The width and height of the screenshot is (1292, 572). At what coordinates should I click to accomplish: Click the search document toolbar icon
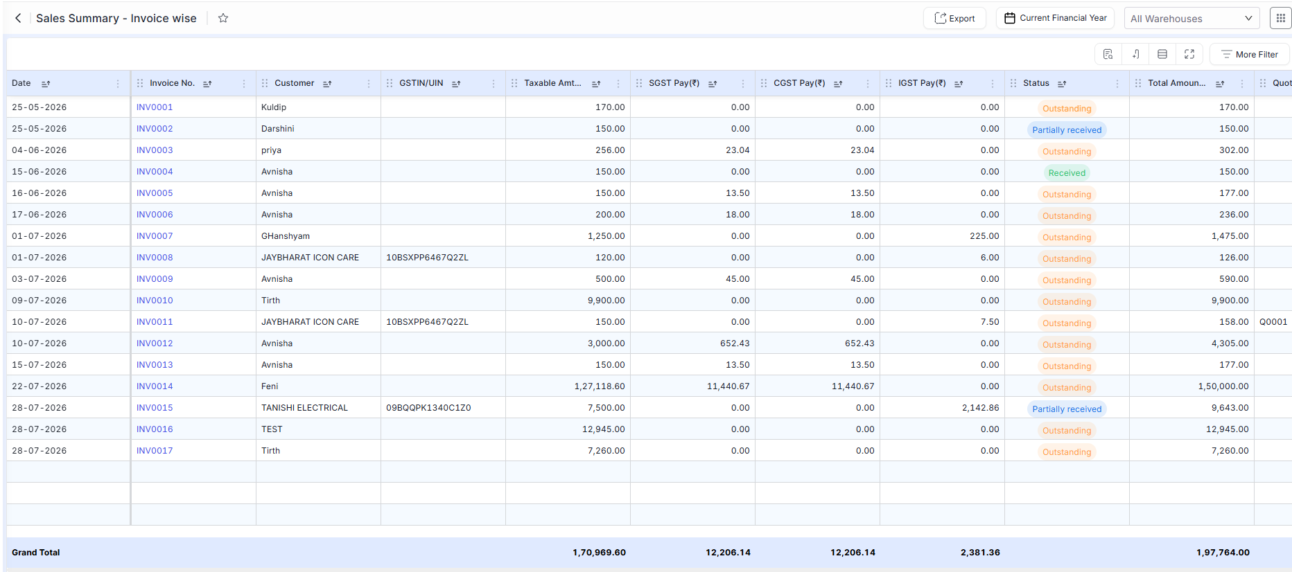point(1108,54)
